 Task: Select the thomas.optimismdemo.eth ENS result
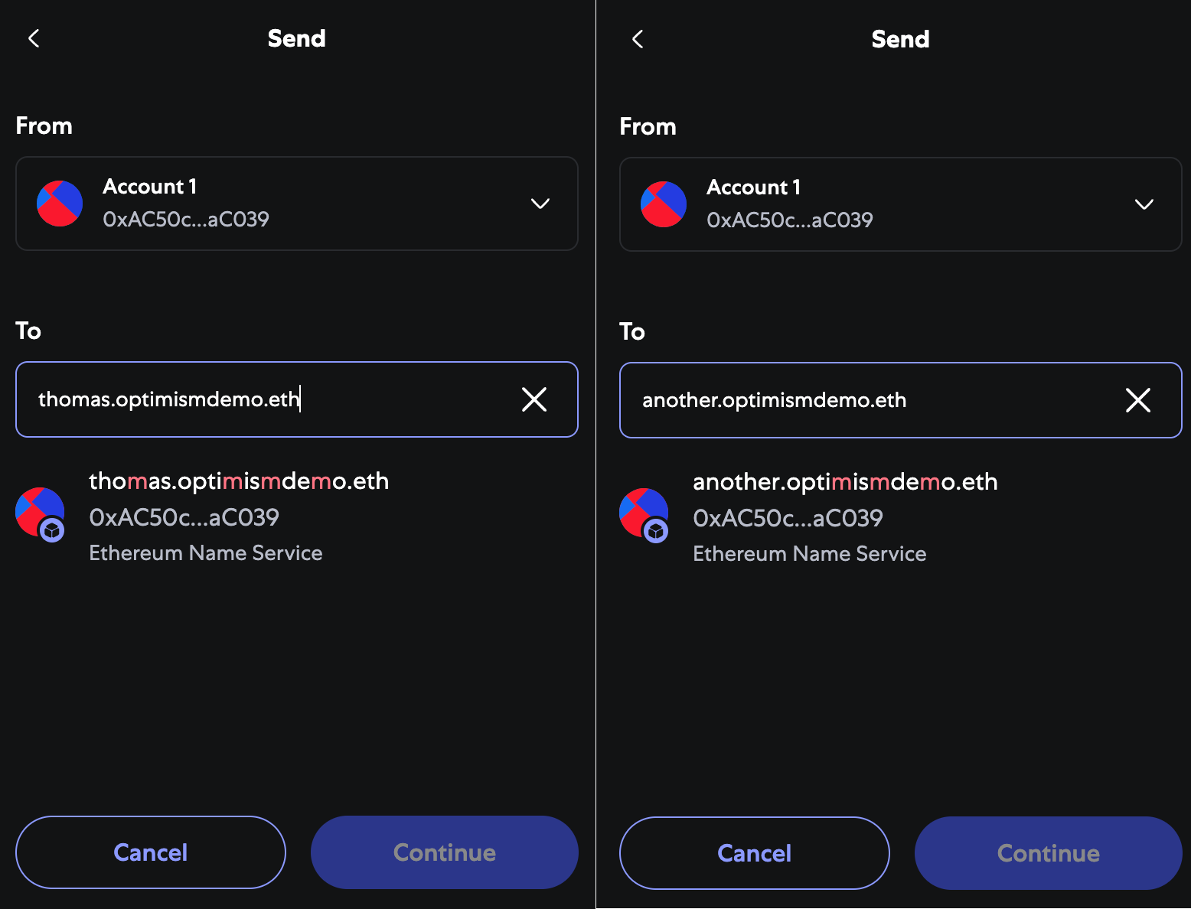pos(239,516)
